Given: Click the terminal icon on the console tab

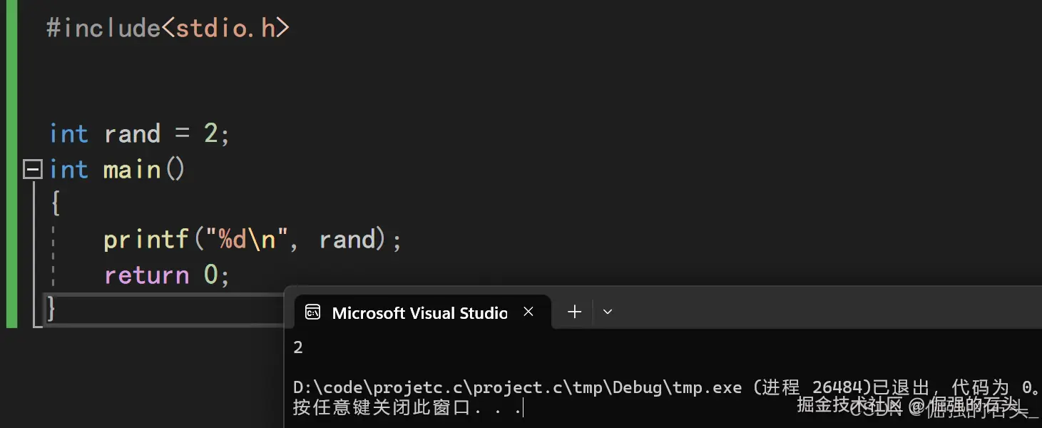Looking at the screenshot, I should point(312,312).
